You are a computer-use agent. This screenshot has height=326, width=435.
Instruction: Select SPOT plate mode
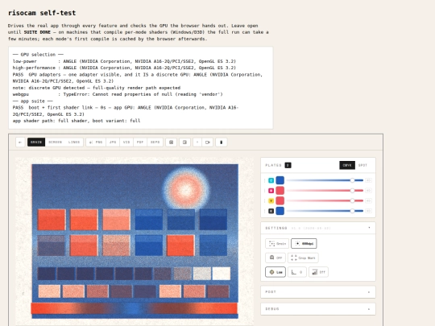[362, 165]
